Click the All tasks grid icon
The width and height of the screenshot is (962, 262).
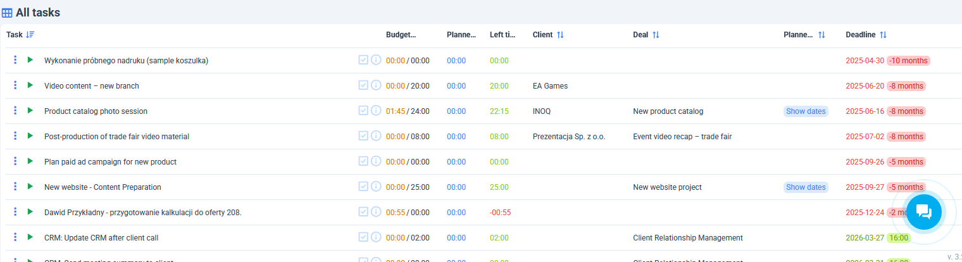[7, 13]
